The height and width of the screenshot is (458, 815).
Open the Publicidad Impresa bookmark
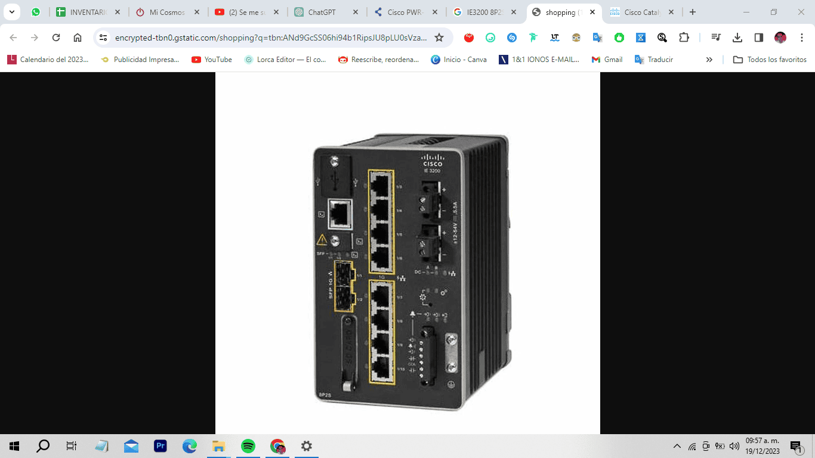140,60
